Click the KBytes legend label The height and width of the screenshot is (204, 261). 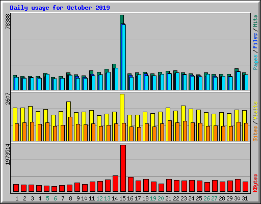pos(255,183)
